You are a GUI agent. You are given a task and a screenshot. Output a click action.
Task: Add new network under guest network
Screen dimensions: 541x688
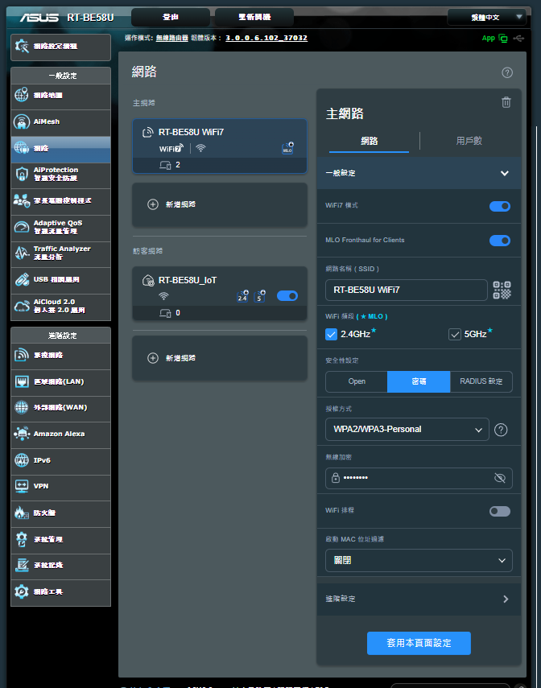[x=220, y=358]
